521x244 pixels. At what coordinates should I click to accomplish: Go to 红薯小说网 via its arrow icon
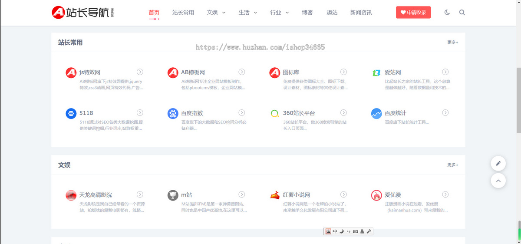343,194
